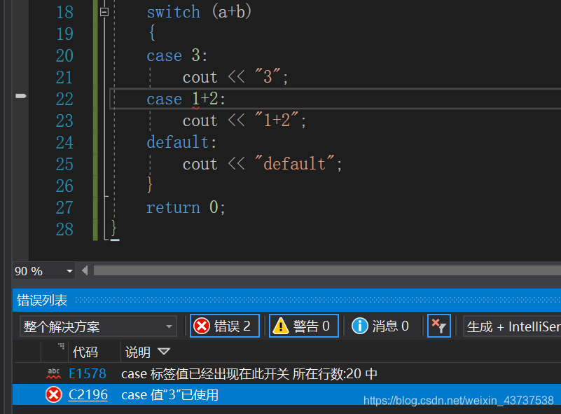Click the horizontal scrollbar below the editor

pos(280,270)
